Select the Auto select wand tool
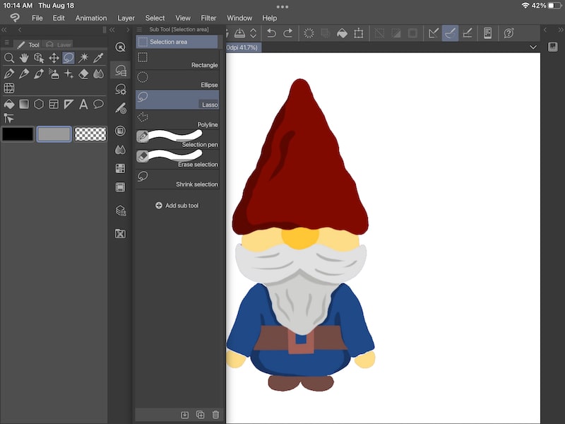The height and width of the screenshot is (424, 565). tap(83, 58)
